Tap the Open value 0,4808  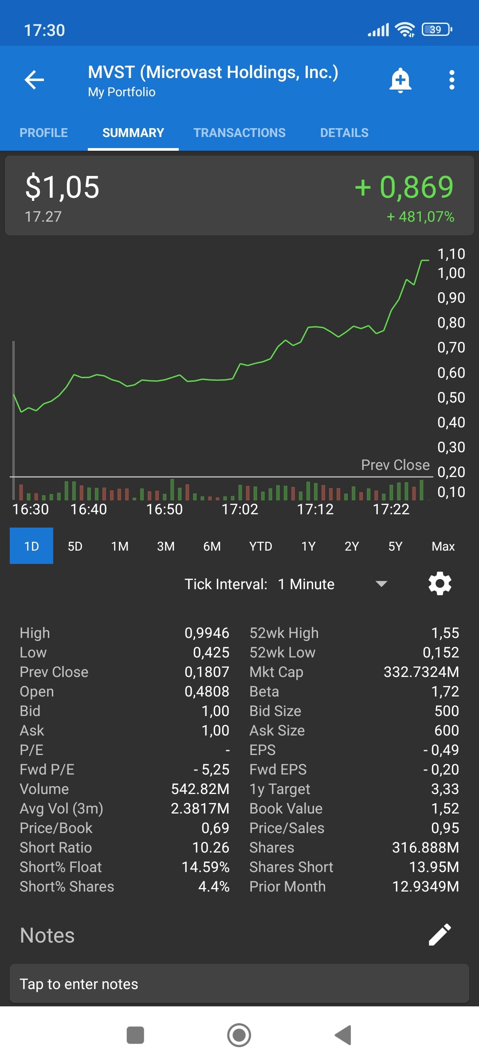[207, 691]
